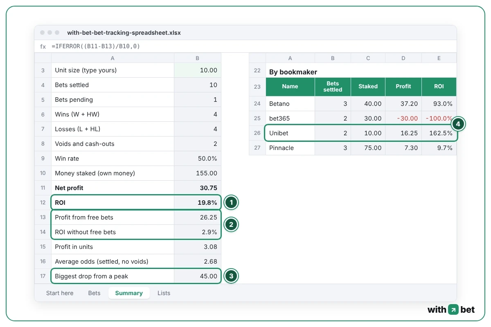Click the fx function icon
Screen dimensions: 491x327
(x=43, y=47)
